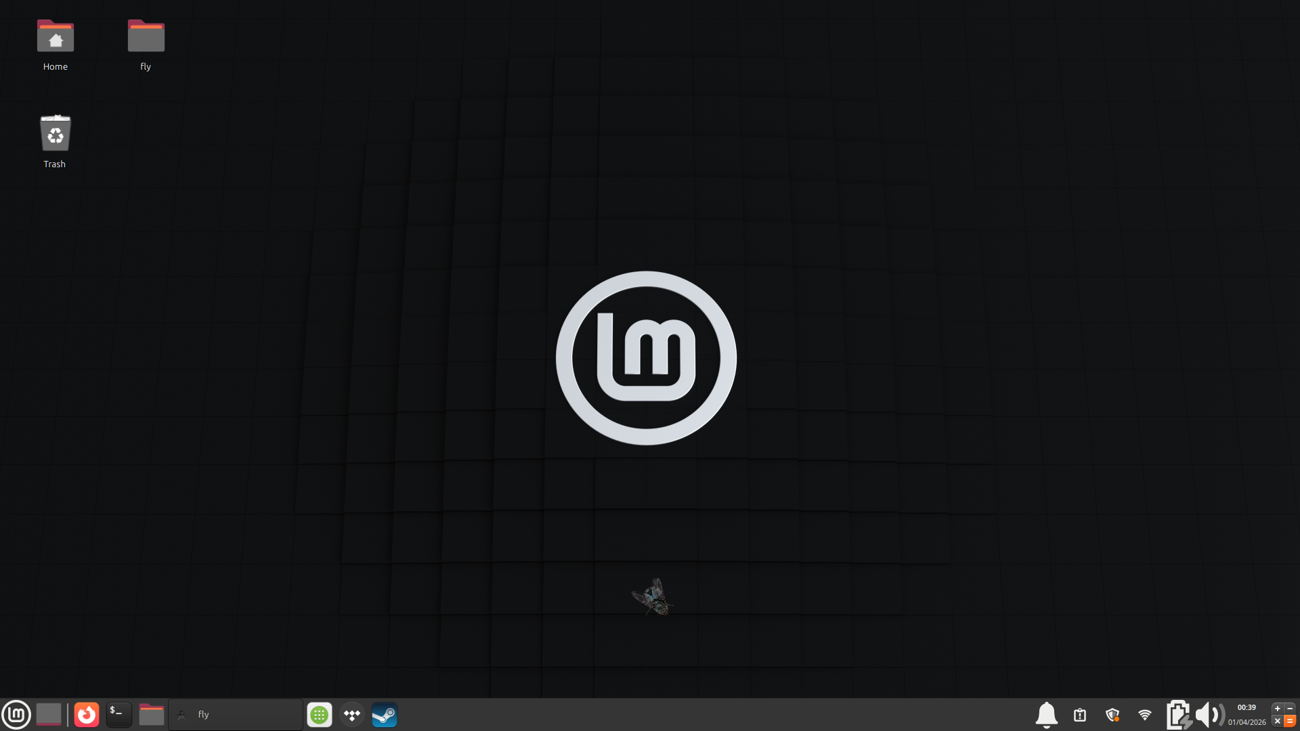Expand the Wi-Fi network menu
1300x731 pixels.
tap(1145, 714)
